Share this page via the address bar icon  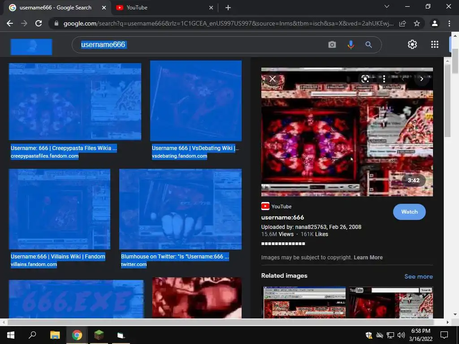pyautogui.click(x=403, y=23)
